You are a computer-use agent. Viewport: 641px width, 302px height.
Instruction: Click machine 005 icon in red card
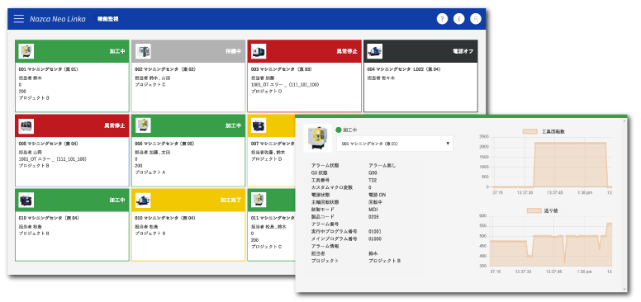pos(26,125)
